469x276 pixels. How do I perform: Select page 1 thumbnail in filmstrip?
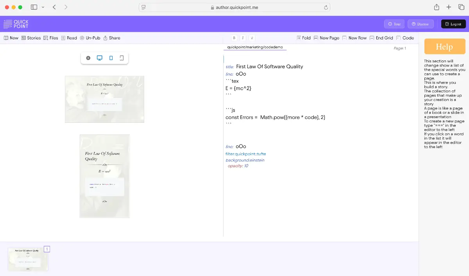point(28,259)
